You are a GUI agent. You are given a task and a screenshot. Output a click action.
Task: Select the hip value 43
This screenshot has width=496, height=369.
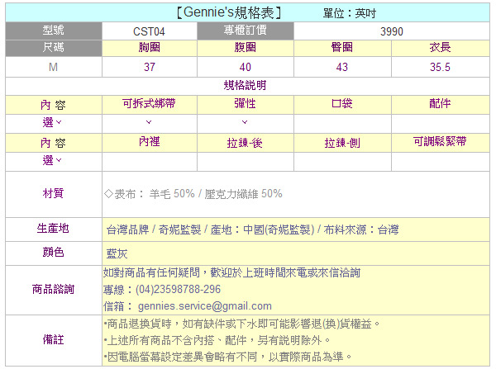[x=342, y=67]
